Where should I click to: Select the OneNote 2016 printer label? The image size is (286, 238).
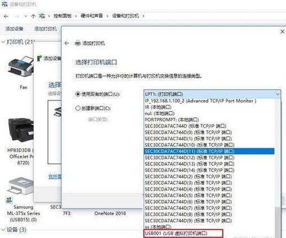click(110, 213)
